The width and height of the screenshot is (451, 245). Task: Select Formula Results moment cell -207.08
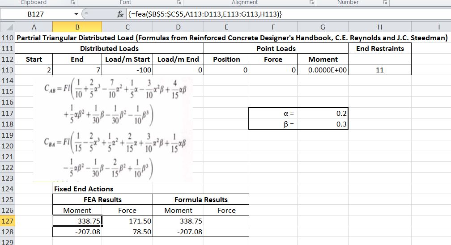[x=178, y=232]
